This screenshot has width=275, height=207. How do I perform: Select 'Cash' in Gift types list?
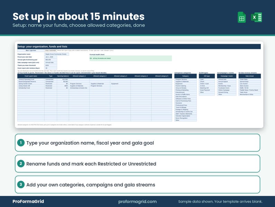click(207, 80)
